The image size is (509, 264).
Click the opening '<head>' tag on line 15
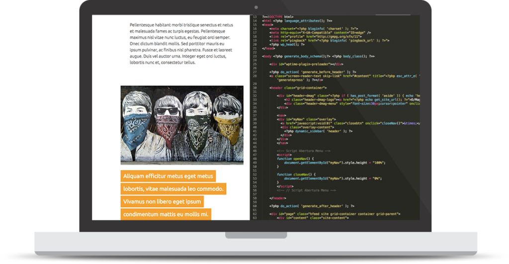[x=267, y=25]
